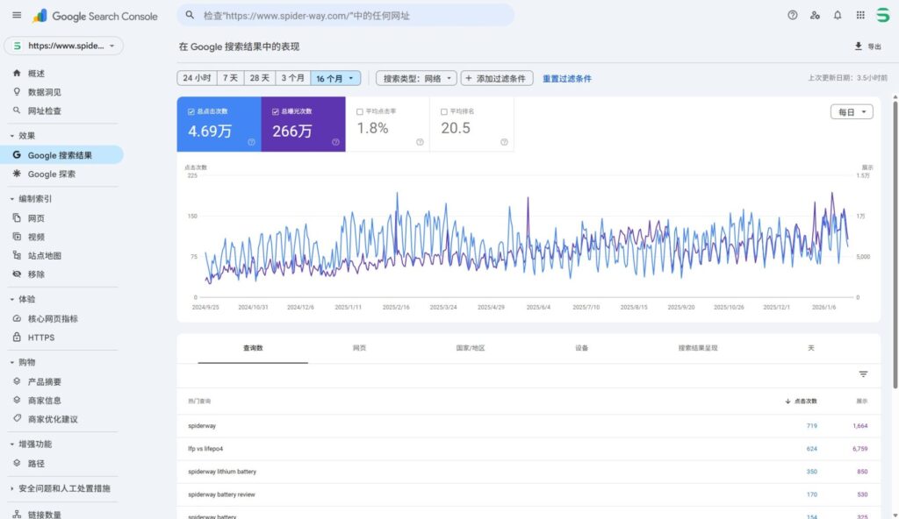Enable the 平均排名 checkbox
The image size is (899, 519).
click(x=444, y=111)
